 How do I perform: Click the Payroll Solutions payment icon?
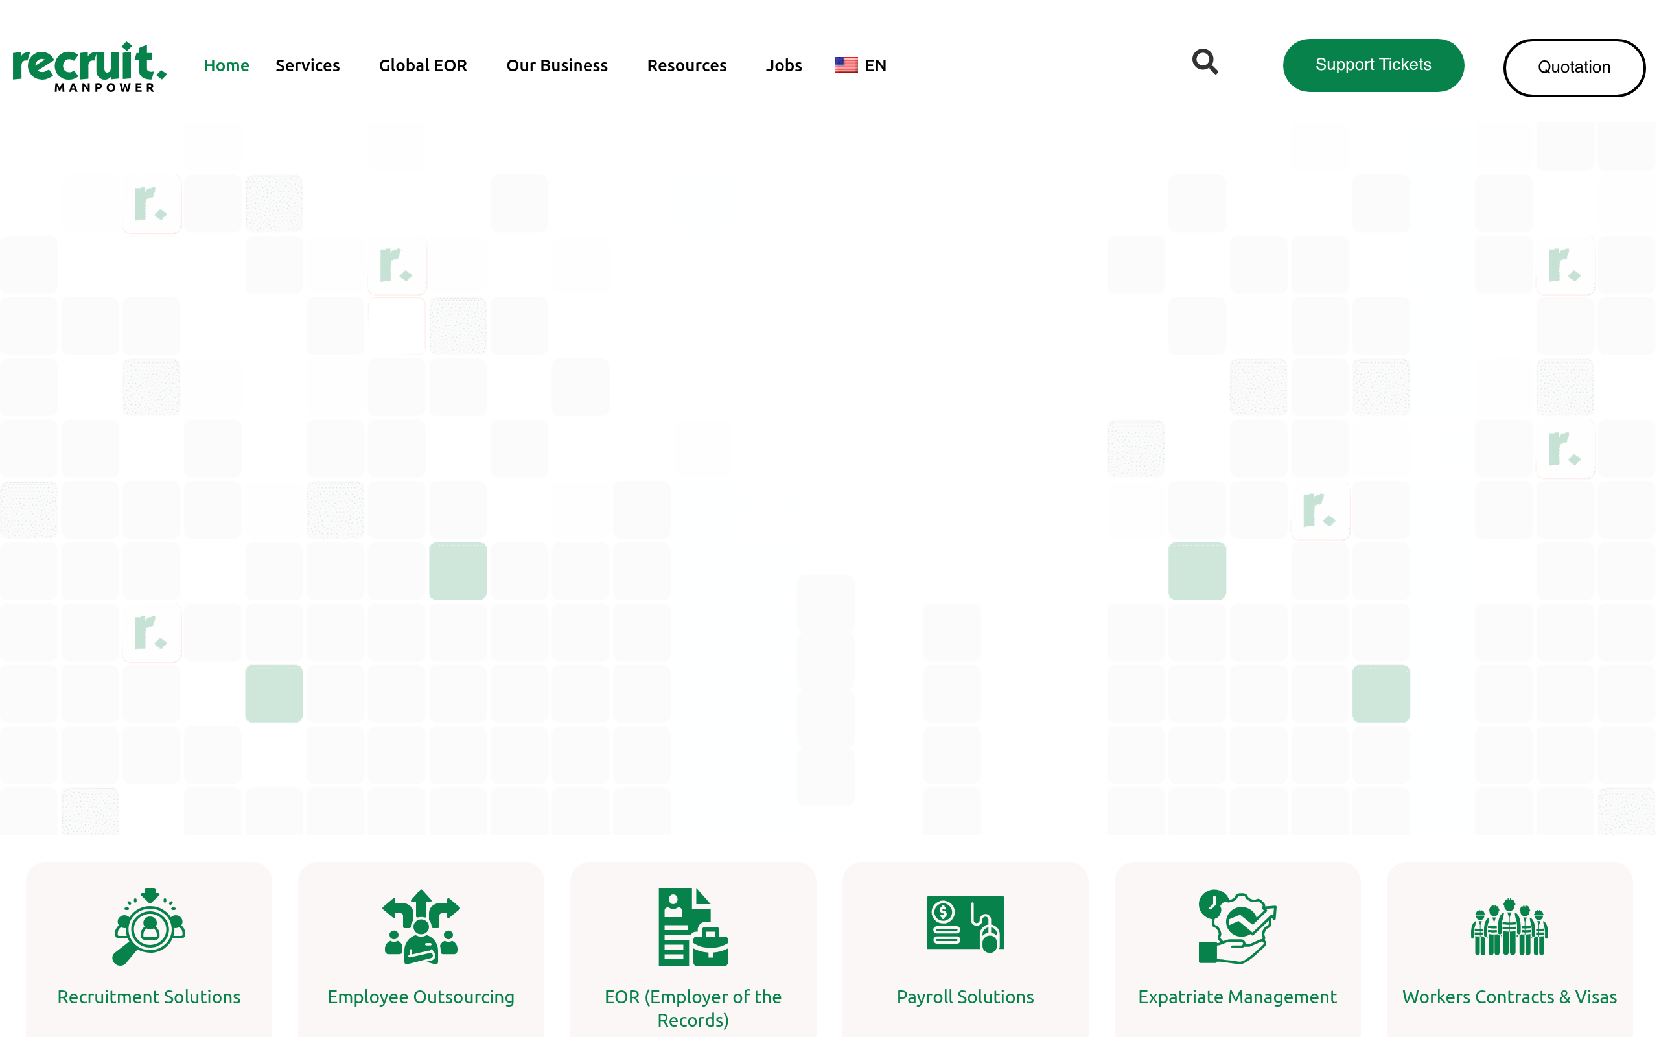[965, 924]
